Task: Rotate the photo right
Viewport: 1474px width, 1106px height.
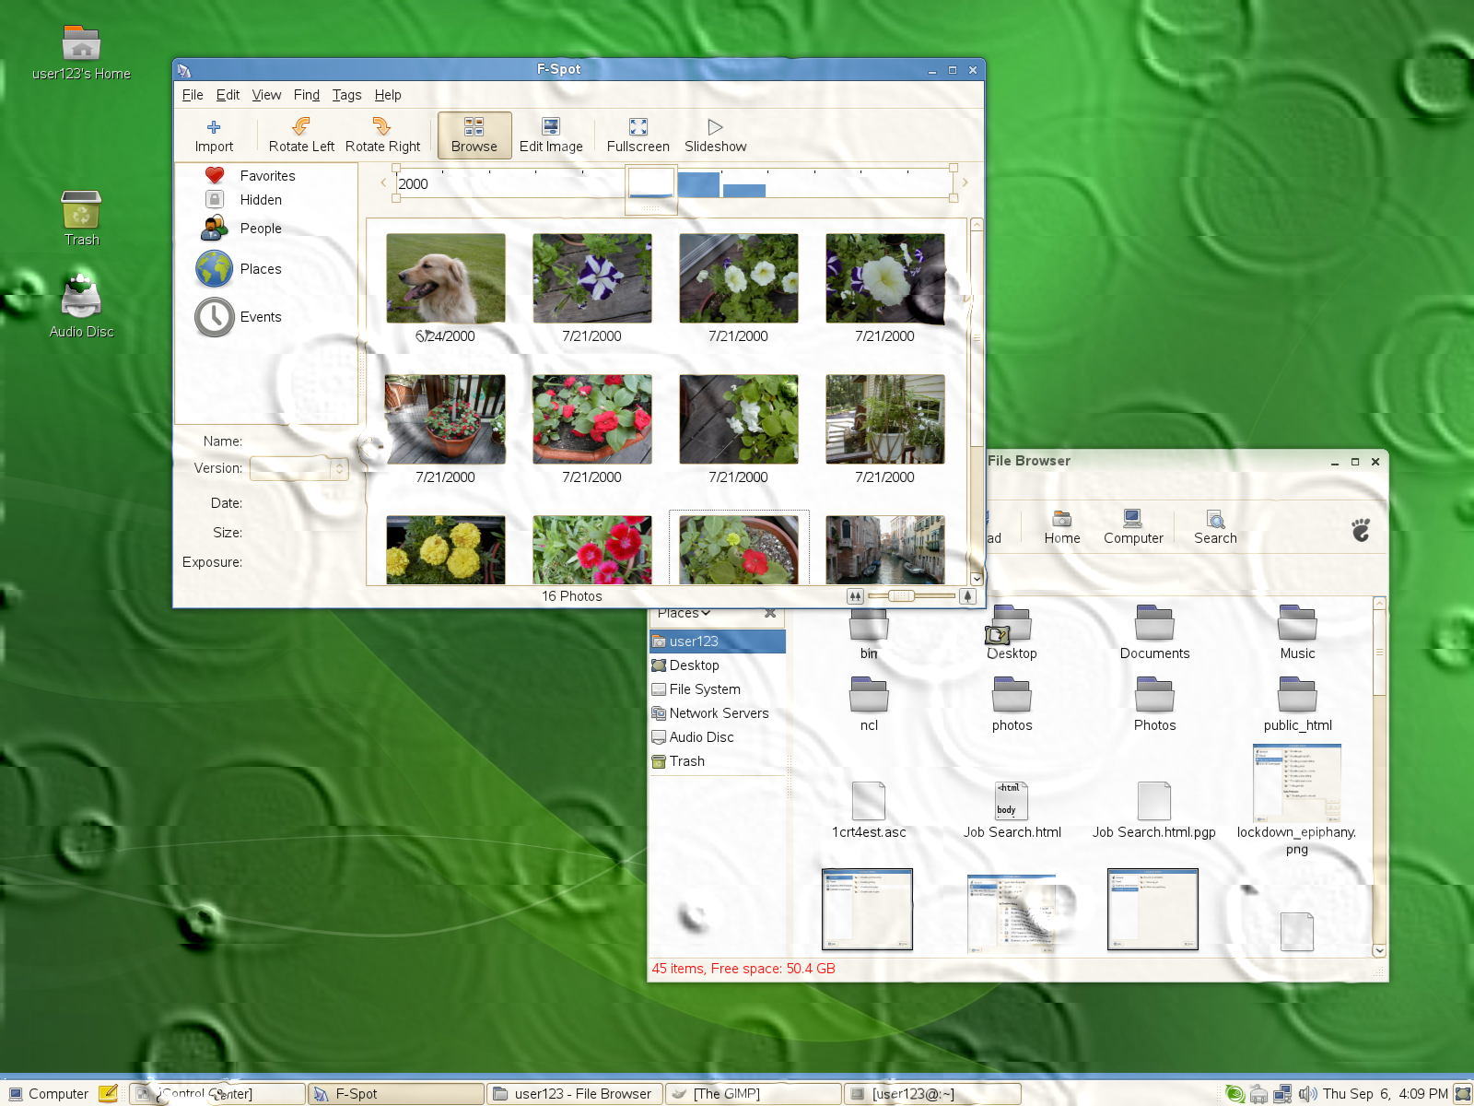Action: click(382, 135)
